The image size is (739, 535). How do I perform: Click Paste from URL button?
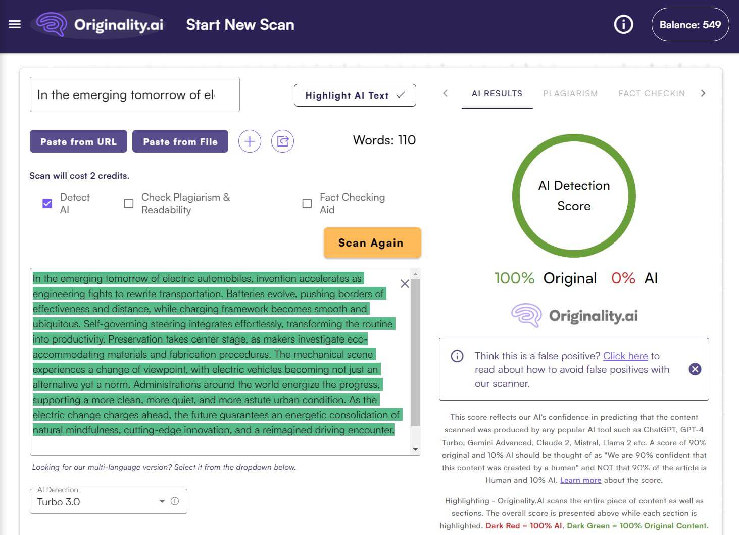coord(78,141)
